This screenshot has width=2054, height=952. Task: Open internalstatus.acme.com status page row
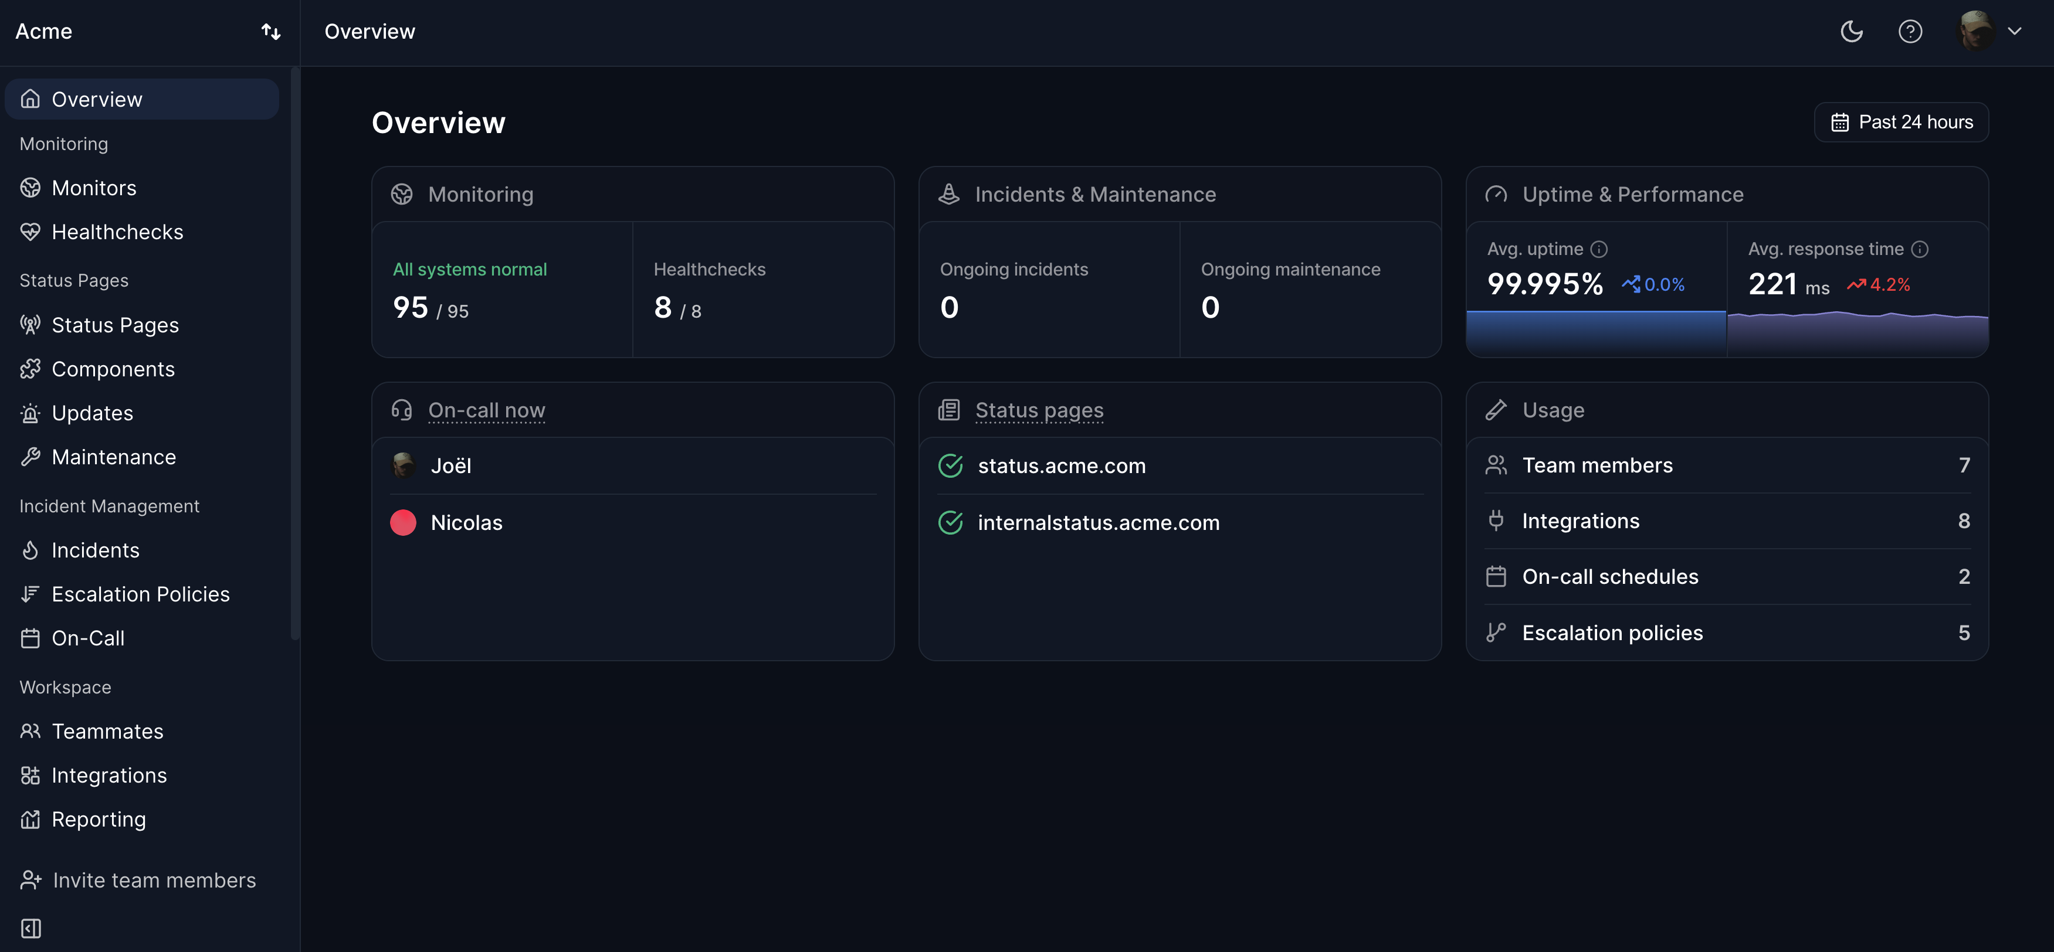click(x=1180, y=523)
